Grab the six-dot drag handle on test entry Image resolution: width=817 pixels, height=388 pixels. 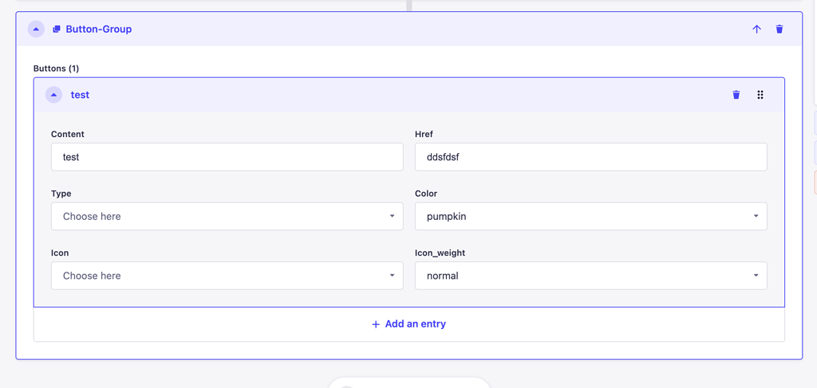click(760, 95)
